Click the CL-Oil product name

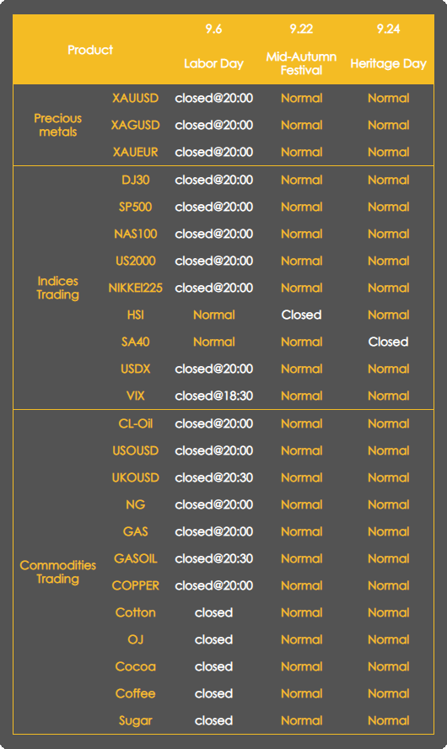[x=135, y=423]
